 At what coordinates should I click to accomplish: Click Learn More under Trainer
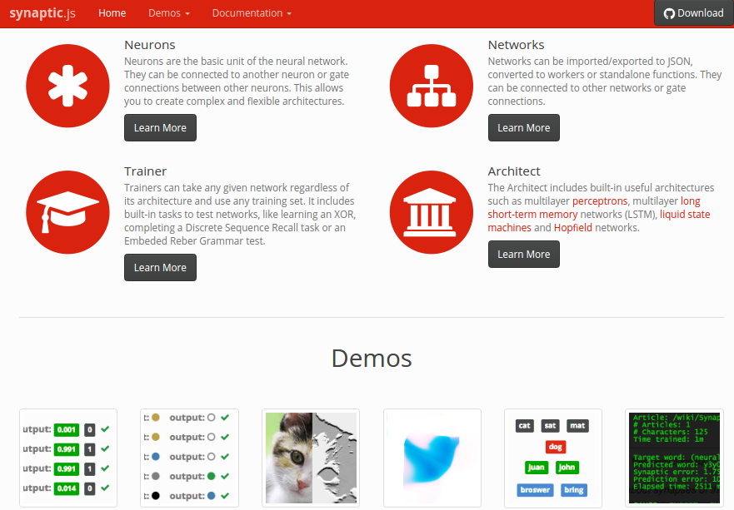click(x=160, y=267)
